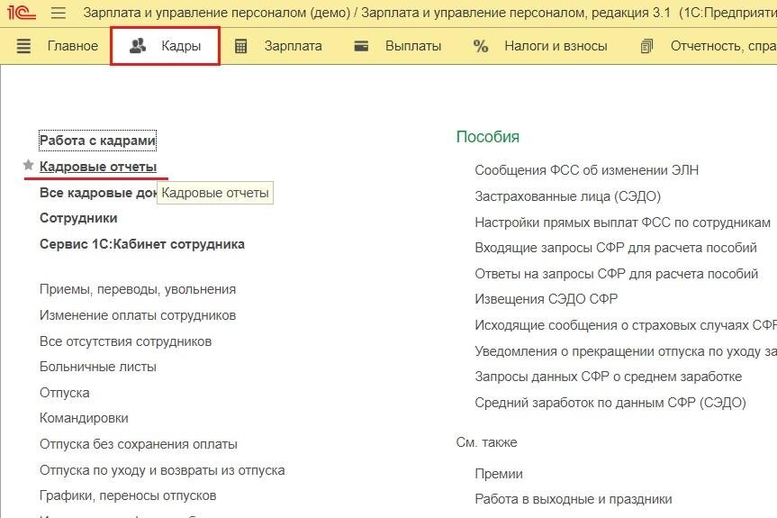The height and width of the screenshot is (518, 777).
Task: Open Работа в выходные и праздники
Action: coord(574,499)
